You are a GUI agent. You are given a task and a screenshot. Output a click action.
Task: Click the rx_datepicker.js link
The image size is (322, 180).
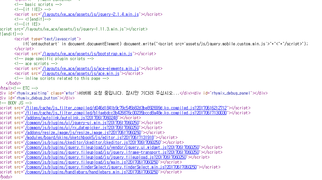(82, 128)
